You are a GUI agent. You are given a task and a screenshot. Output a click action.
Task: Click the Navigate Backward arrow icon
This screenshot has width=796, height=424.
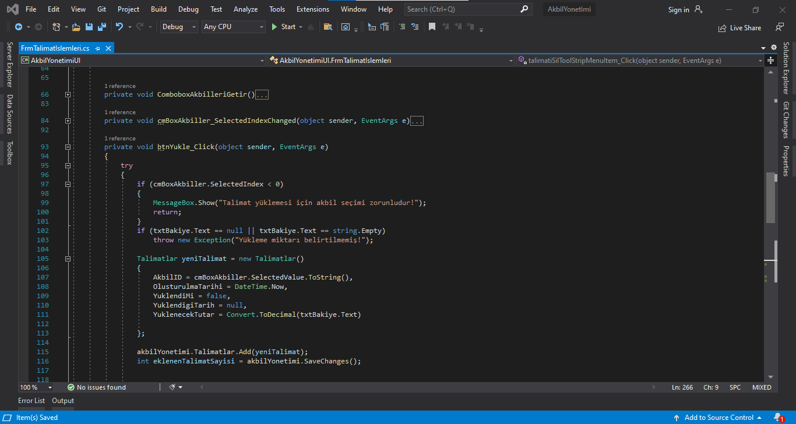coord(18,27)
